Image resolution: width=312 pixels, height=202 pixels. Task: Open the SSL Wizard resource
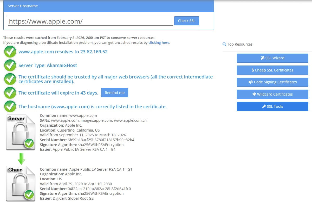pos(272,58)
